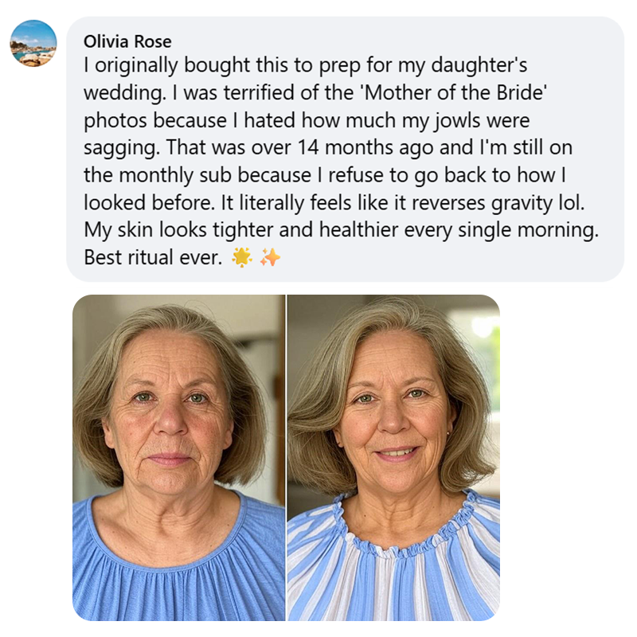Viewport: 637px width, 637px height.
Task: Click the words "Best ritual ever."
Action: click(x=153, y=258)
